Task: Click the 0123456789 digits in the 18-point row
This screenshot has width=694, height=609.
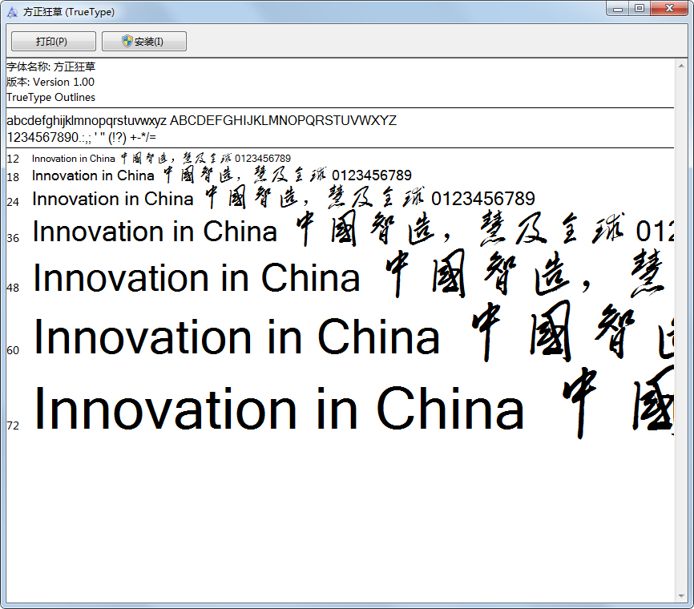Action: click(x=372, y=175)
